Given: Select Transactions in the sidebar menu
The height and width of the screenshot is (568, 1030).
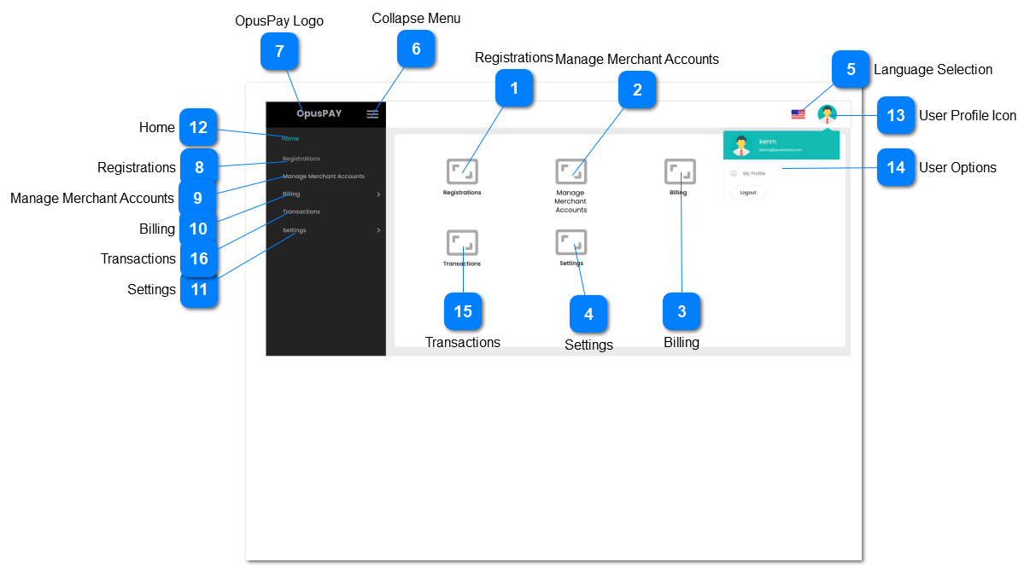Looking at the screenshot, I should [301, 212].
